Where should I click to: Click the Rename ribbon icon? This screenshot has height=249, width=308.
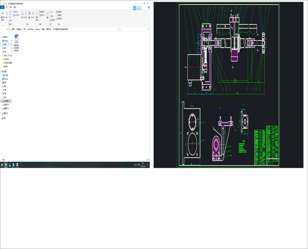click(33, 13)
